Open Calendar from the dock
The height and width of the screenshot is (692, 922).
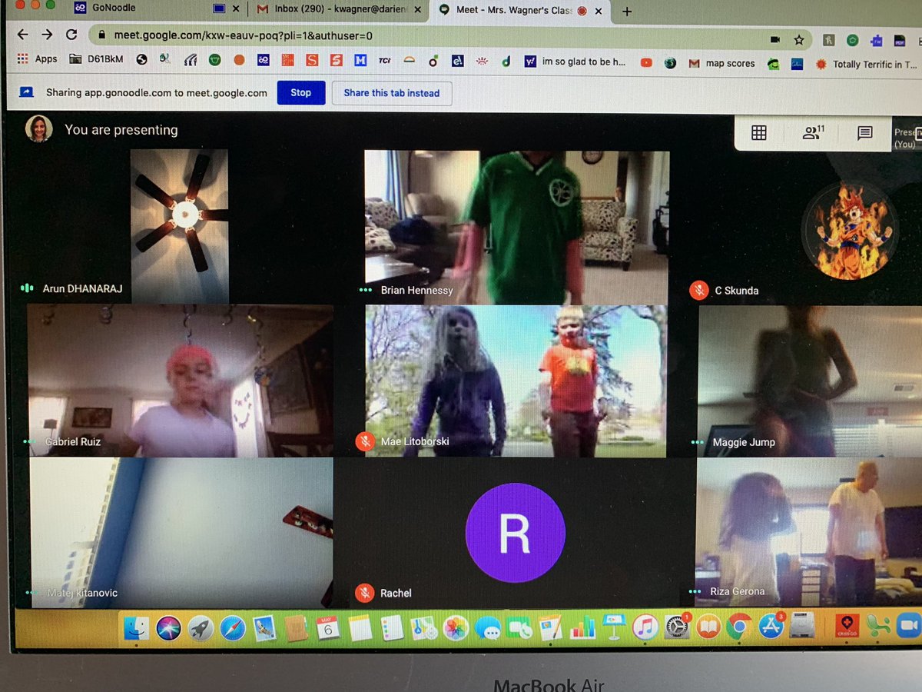click(327, 627)
